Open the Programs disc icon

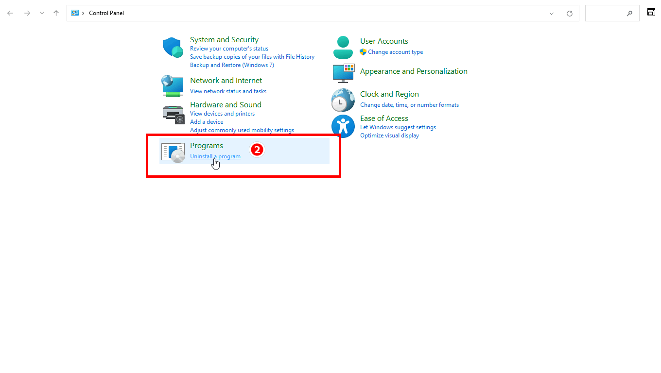click(173, 153)
